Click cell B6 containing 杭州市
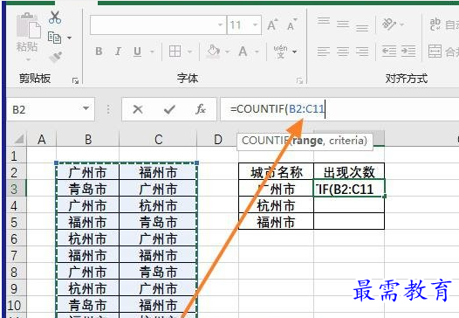 87,238
